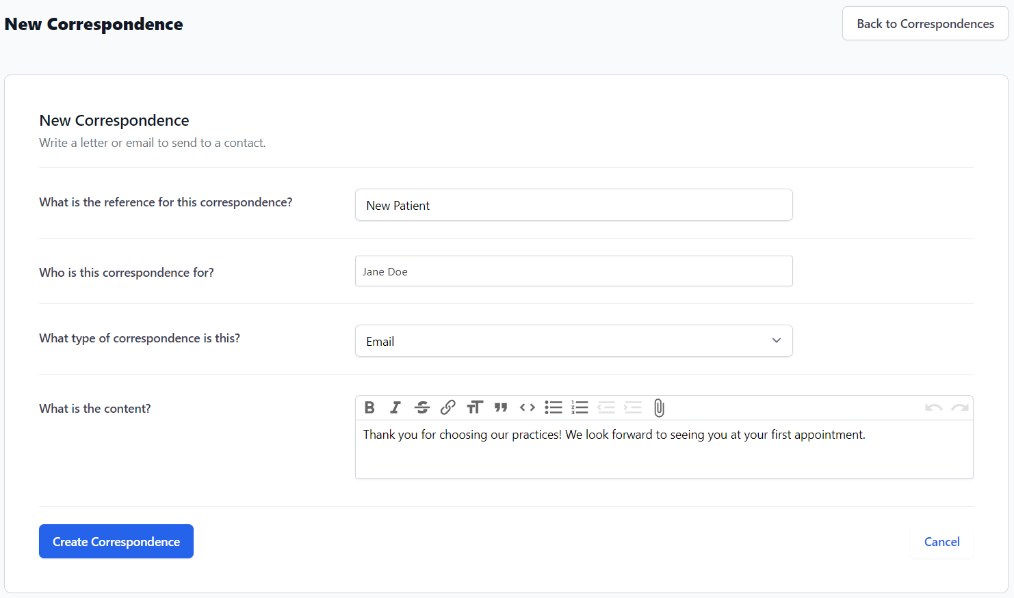Undo the last editor change
The height and width of the screenshot is (598, 1014).
click(x=933, y=408)
